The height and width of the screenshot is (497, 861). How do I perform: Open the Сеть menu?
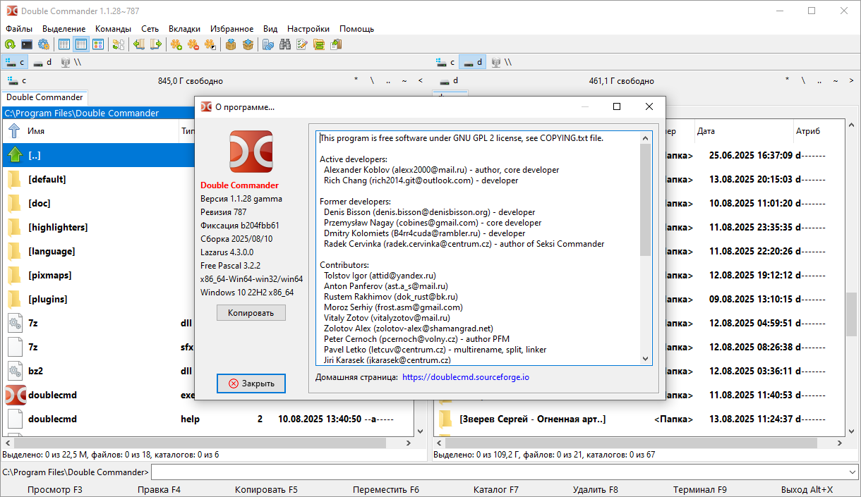pos(150,29)
